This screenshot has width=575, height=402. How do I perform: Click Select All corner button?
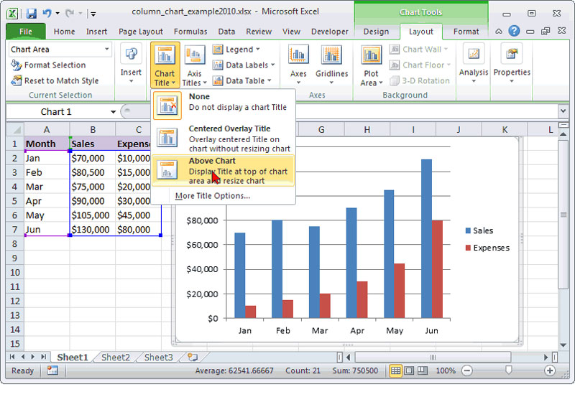pos(15,130)
